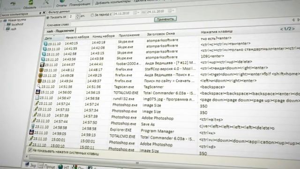This screenshot has height=169, width=300.
Task: Select the Новая группа group
Action: coord(17,20)
